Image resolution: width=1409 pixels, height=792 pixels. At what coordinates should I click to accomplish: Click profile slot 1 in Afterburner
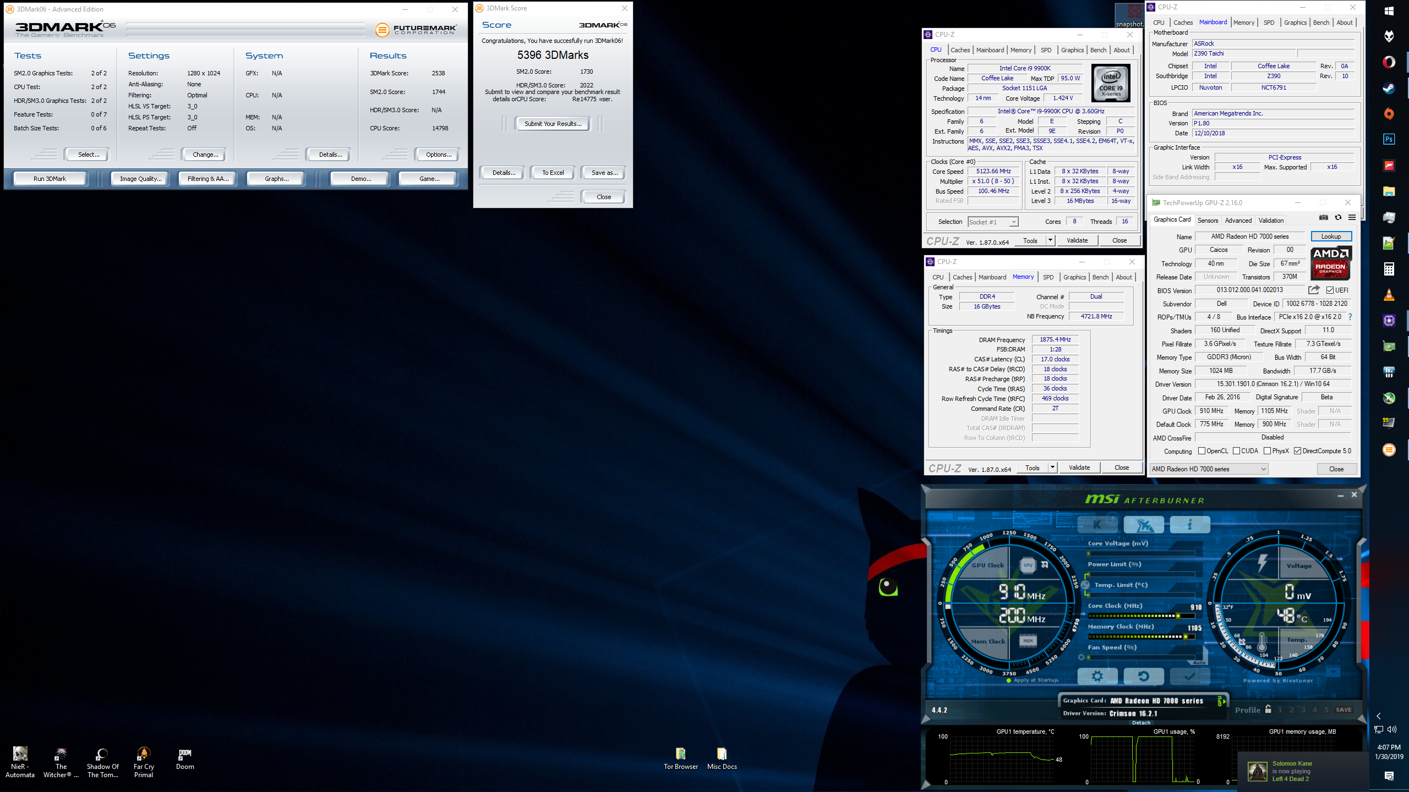tap(1280, 710)
